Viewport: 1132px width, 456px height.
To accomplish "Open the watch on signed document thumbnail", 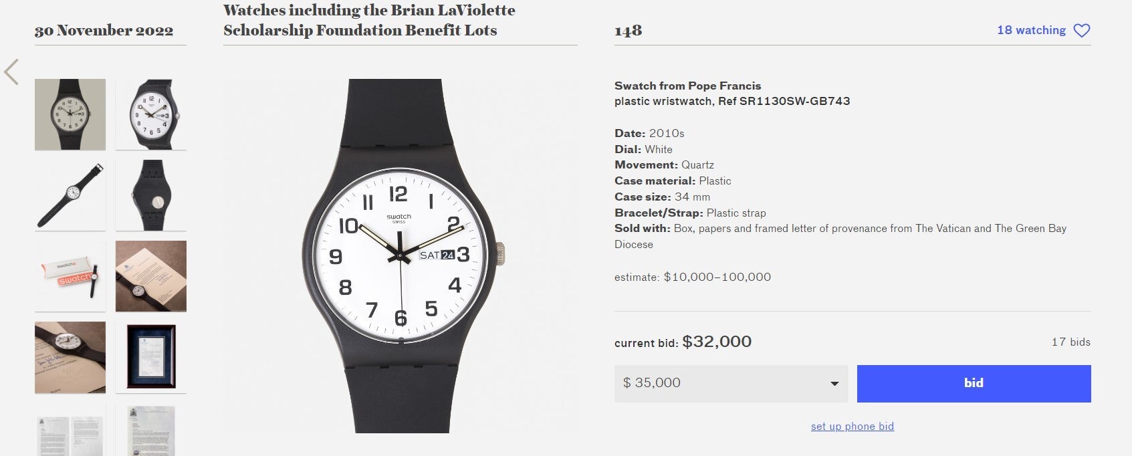I will click(70, 357).
